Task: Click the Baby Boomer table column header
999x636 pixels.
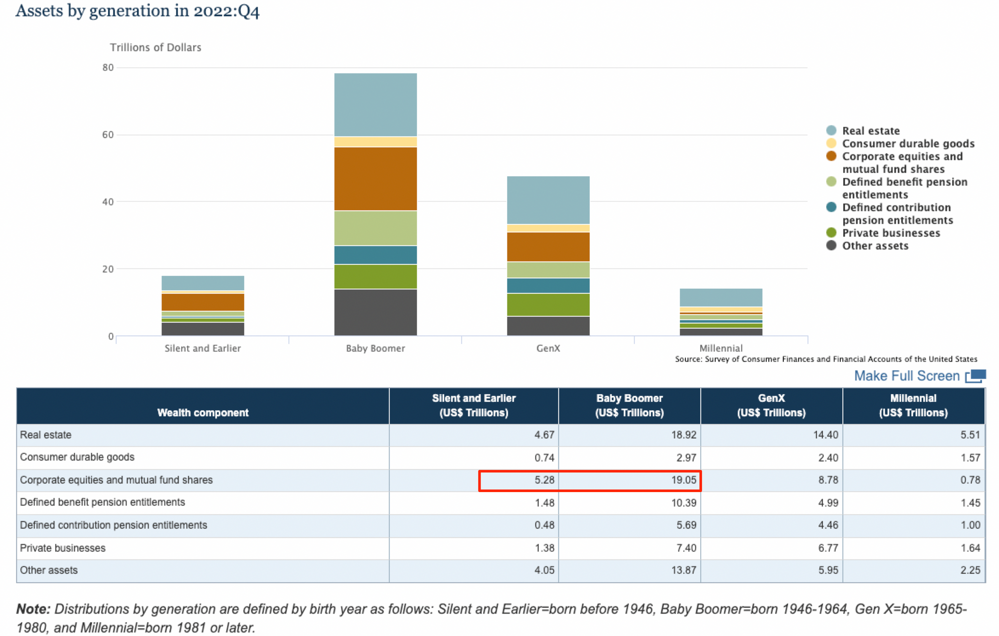Action: coord(629,405)
